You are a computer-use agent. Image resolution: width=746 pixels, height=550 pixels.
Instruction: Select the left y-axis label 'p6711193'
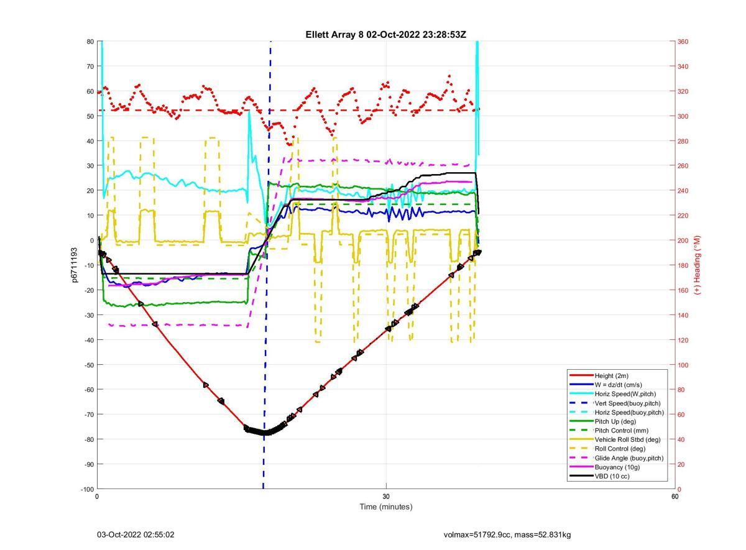pyautogui.click(x=74, y=265)
